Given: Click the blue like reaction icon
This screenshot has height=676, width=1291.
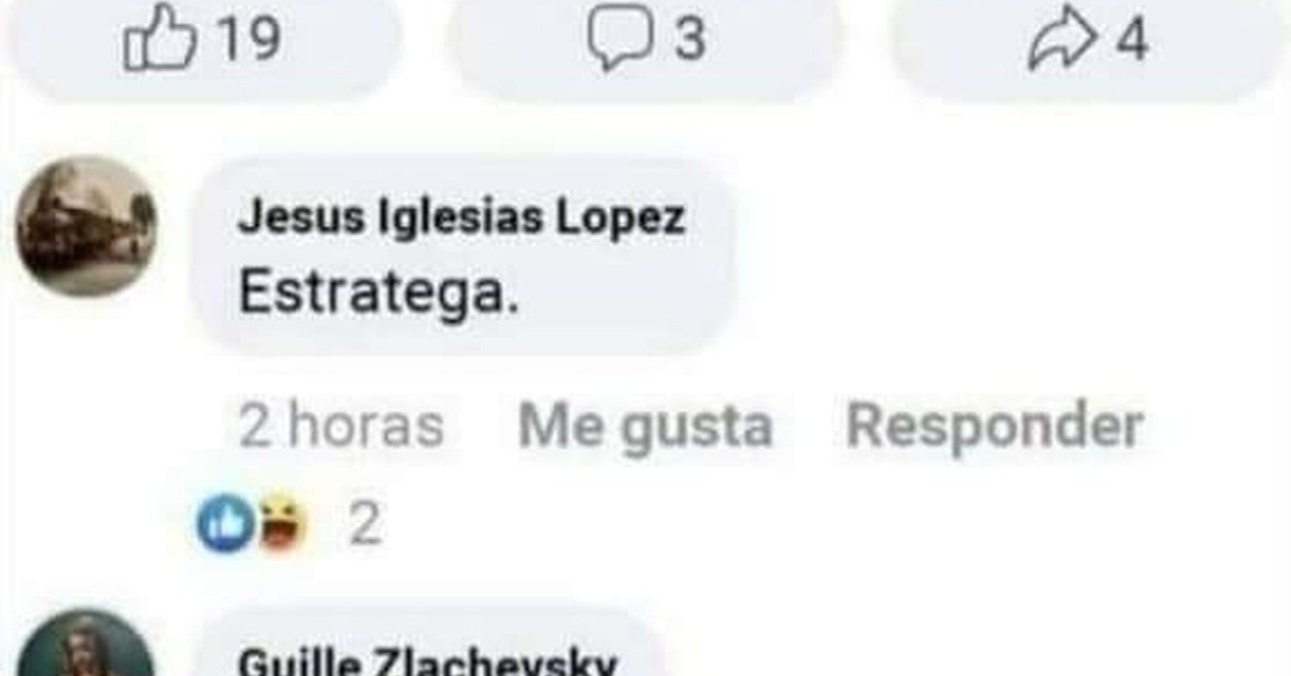Looking at the screenshot, I should click(x=226, y=523).
